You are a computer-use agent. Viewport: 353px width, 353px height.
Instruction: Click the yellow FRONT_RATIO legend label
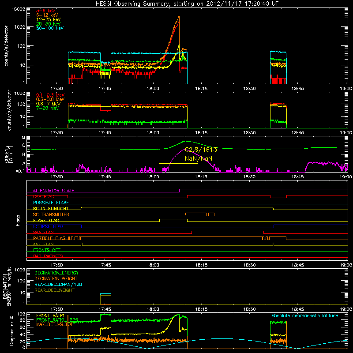[50, 315]
